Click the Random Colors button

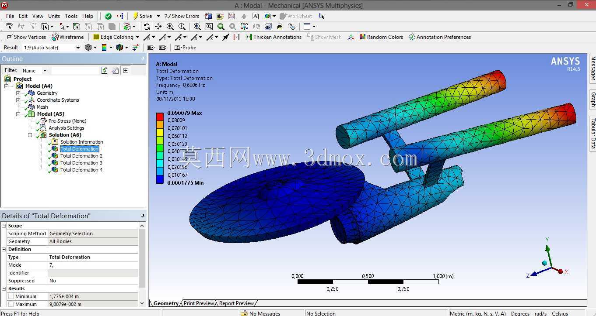(x=381, y=37)
